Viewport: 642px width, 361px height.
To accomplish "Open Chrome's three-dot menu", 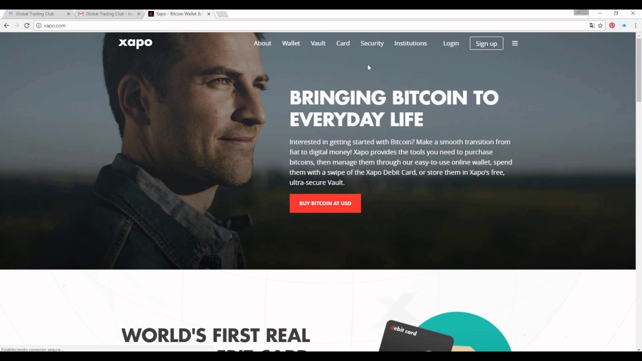I will point(635,26).
